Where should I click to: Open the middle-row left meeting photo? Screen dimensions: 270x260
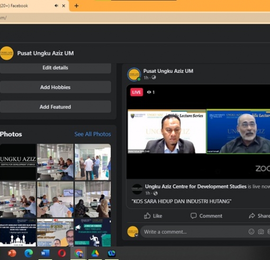click(18, 199)
